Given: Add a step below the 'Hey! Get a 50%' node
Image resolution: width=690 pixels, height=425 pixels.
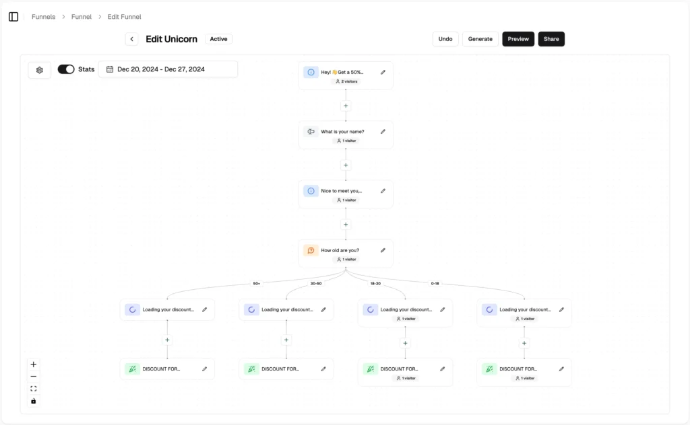Looking at the screenshot, I should (x=346, y=106).
